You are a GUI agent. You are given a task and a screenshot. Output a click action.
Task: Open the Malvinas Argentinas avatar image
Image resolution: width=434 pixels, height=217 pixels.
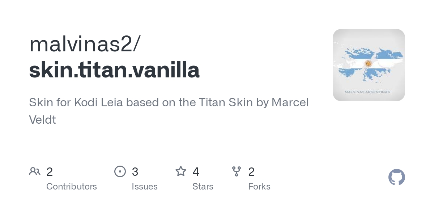(x=369, y=65)
